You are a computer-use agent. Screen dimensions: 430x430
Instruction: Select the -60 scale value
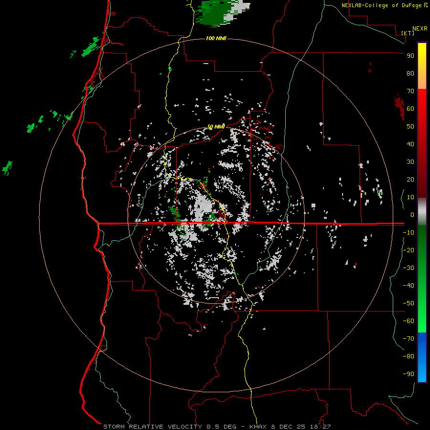point(408,321)
